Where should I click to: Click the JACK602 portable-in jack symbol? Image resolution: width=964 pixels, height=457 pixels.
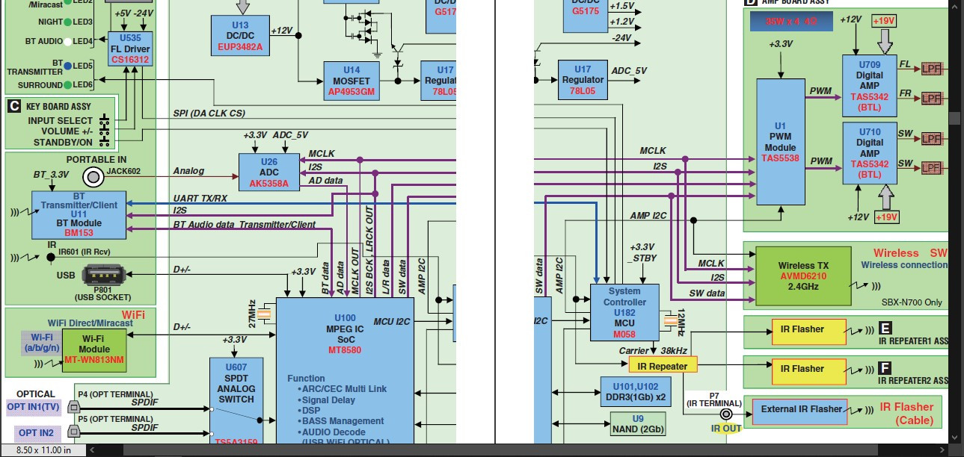93,176
